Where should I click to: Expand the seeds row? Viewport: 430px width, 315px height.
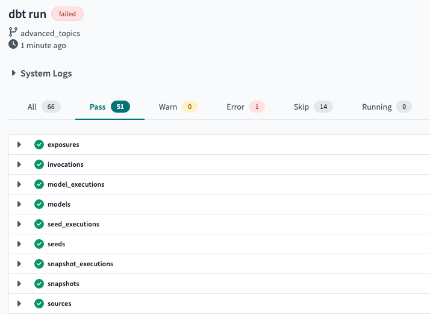point(19,244)
